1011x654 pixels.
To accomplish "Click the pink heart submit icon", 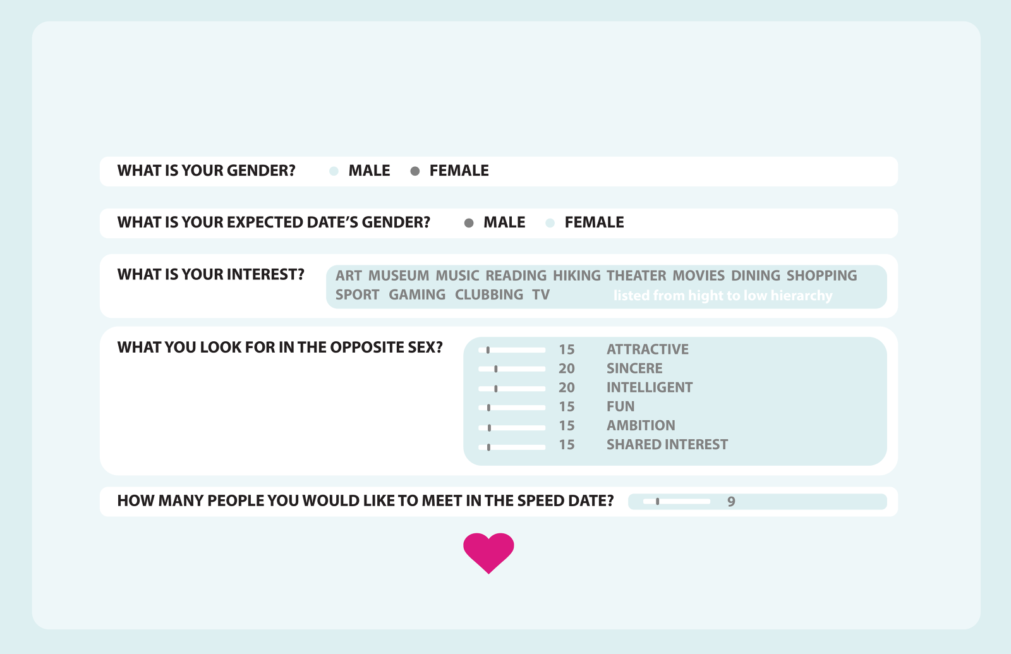I will (488, 552).
